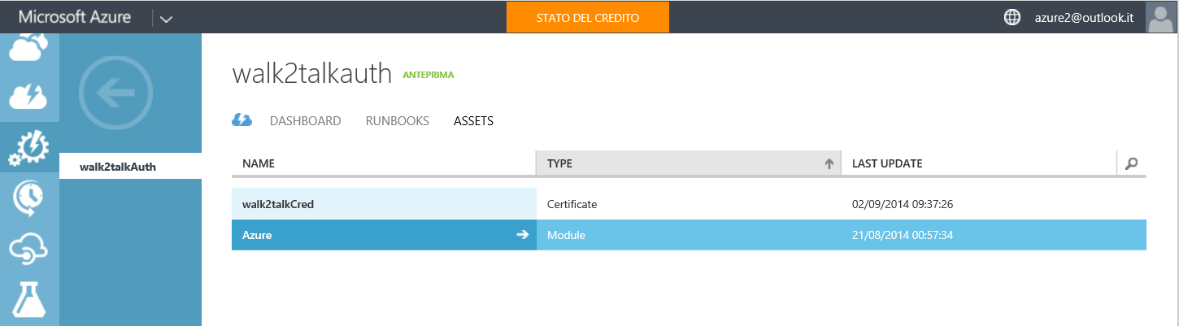Click the top cloud sidebar icon
The height and width of the screenshot is (326, 1179).
tap(29, 48)
